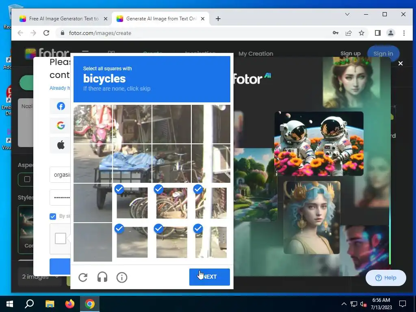Open Chrome taskbar icon
The width and height of the screenshot is (416, 312).
click(x=90, y=304)
